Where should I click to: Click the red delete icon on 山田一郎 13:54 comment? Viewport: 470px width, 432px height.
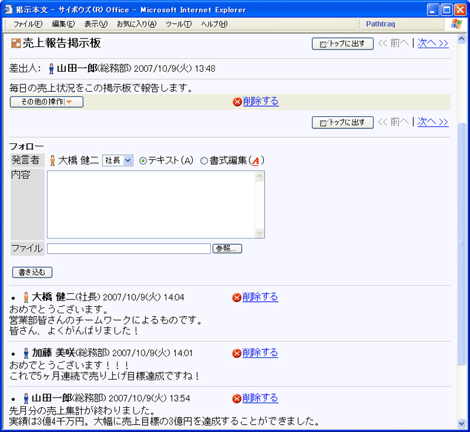click(236, 398)
